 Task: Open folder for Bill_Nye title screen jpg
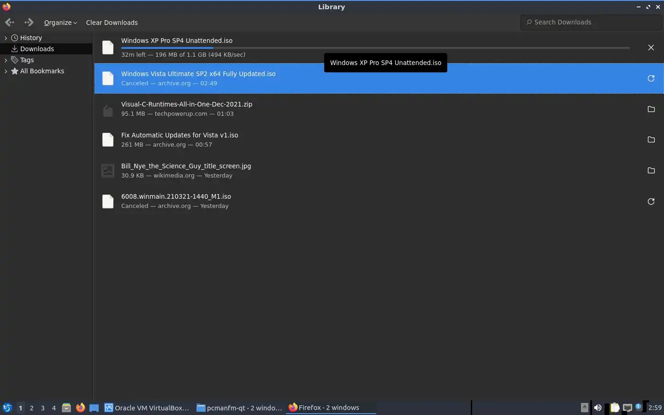[651, 171]
